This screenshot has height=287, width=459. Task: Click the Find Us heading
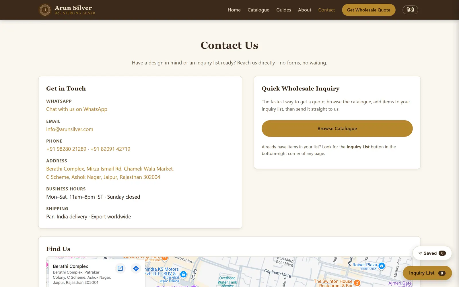tap(58, 249)
